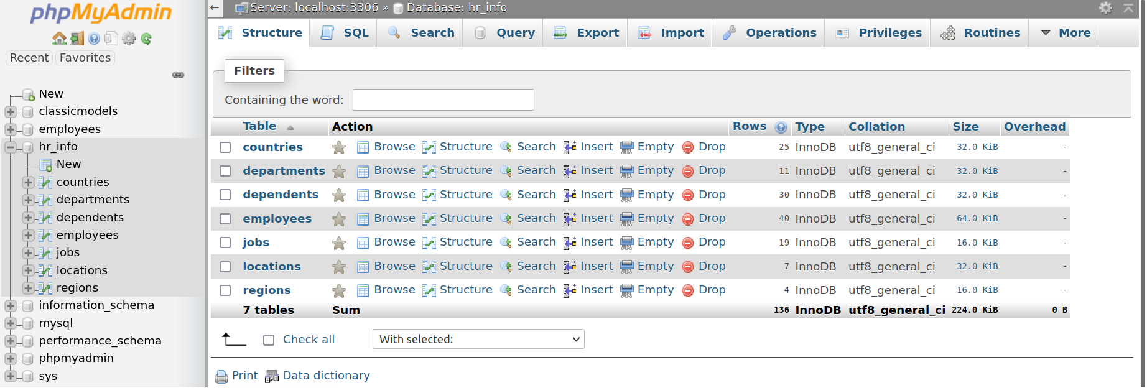
Task: Expand the classicmodels database node
Action: pos(10,112)
